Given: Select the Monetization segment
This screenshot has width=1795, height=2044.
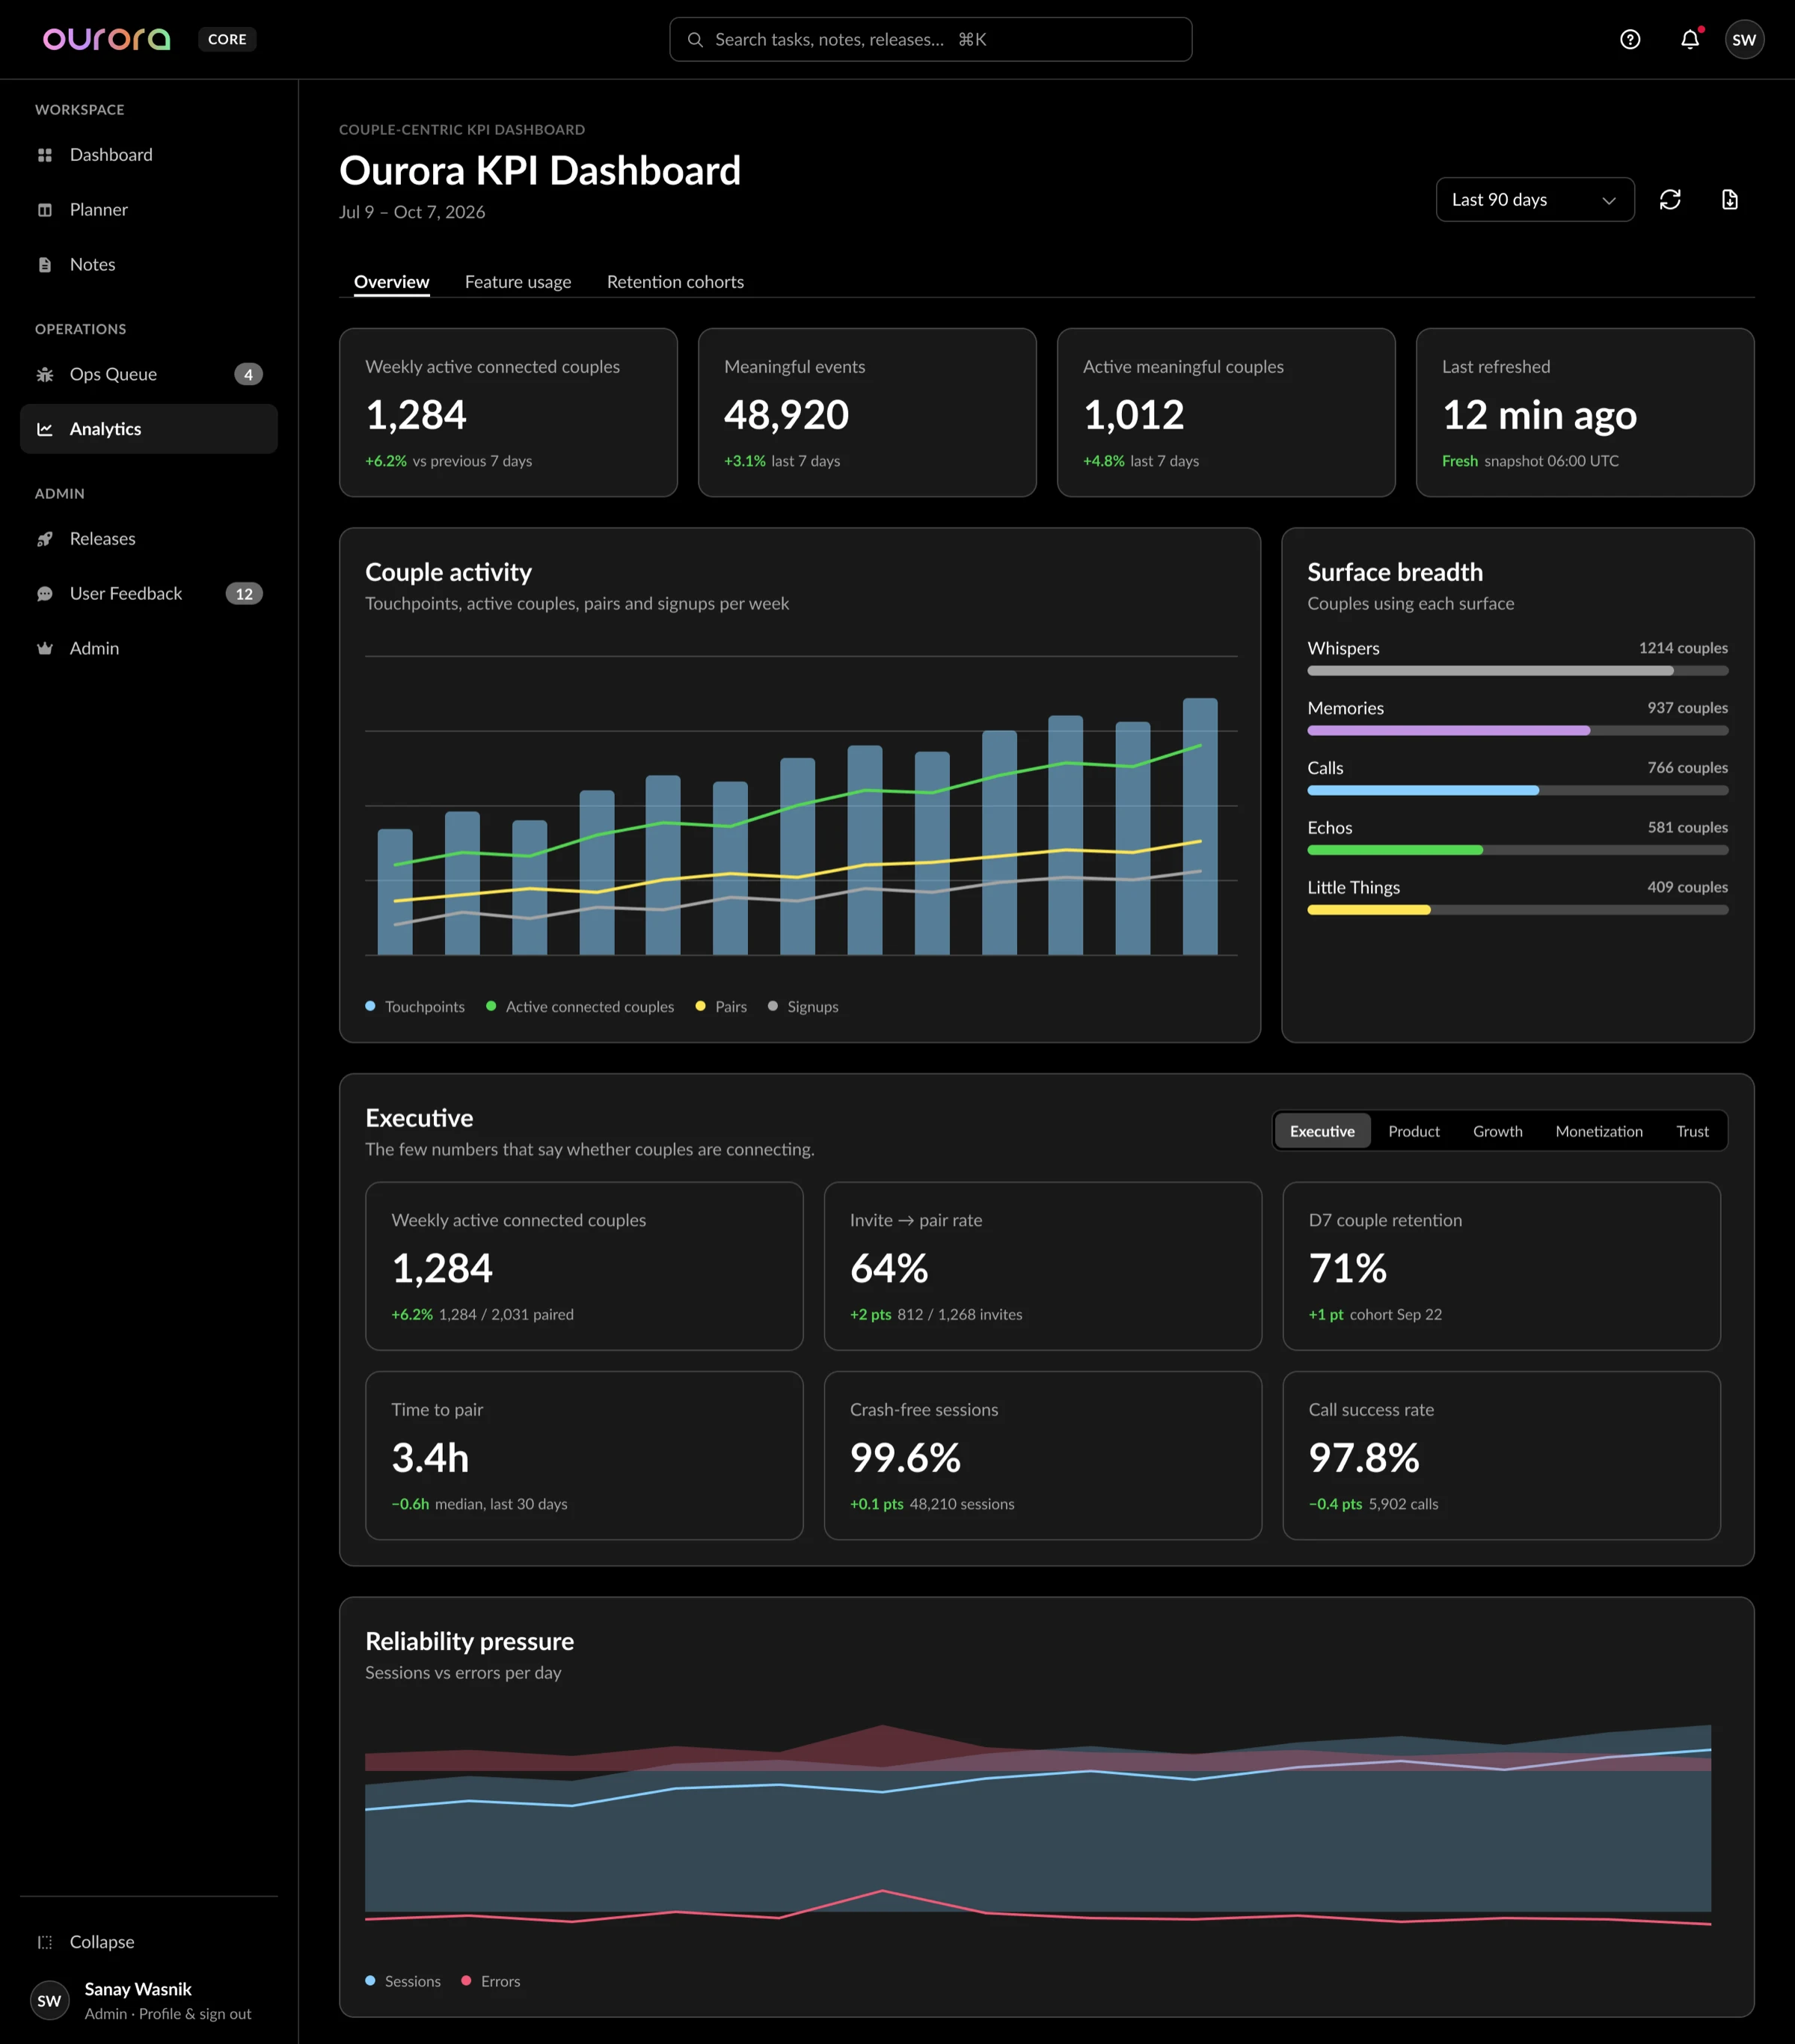Looking at the screenshot, I should 1599,1131.
